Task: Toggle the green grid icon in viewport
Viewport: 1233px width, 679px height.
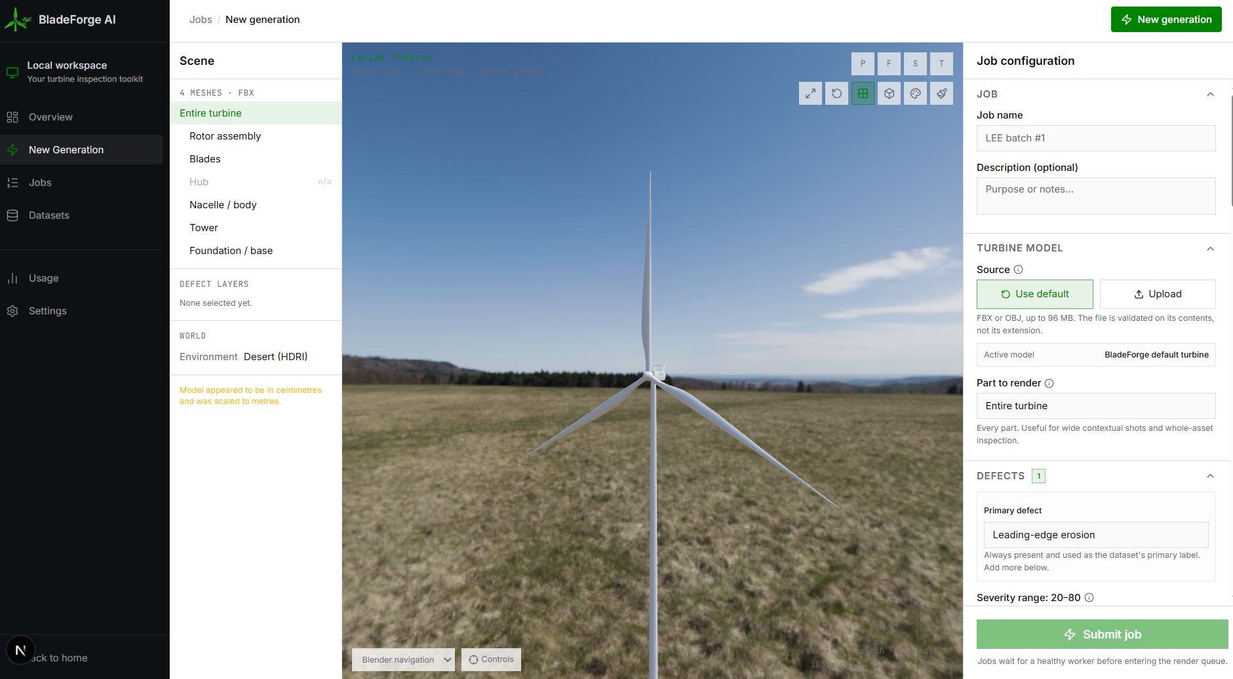Action: click(x=863, y=94)
